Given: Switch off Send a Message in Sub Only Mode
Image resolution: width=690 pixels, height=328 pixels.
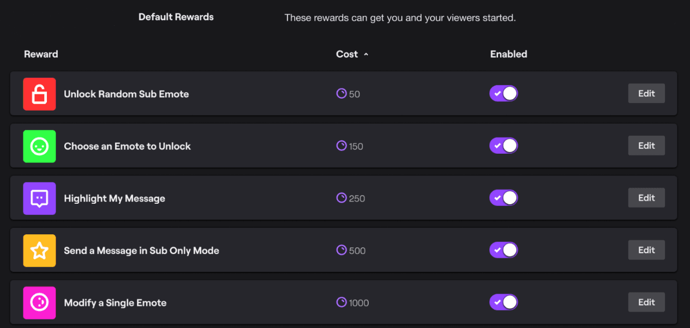Looking at the screenshot, I should point(503,250).
